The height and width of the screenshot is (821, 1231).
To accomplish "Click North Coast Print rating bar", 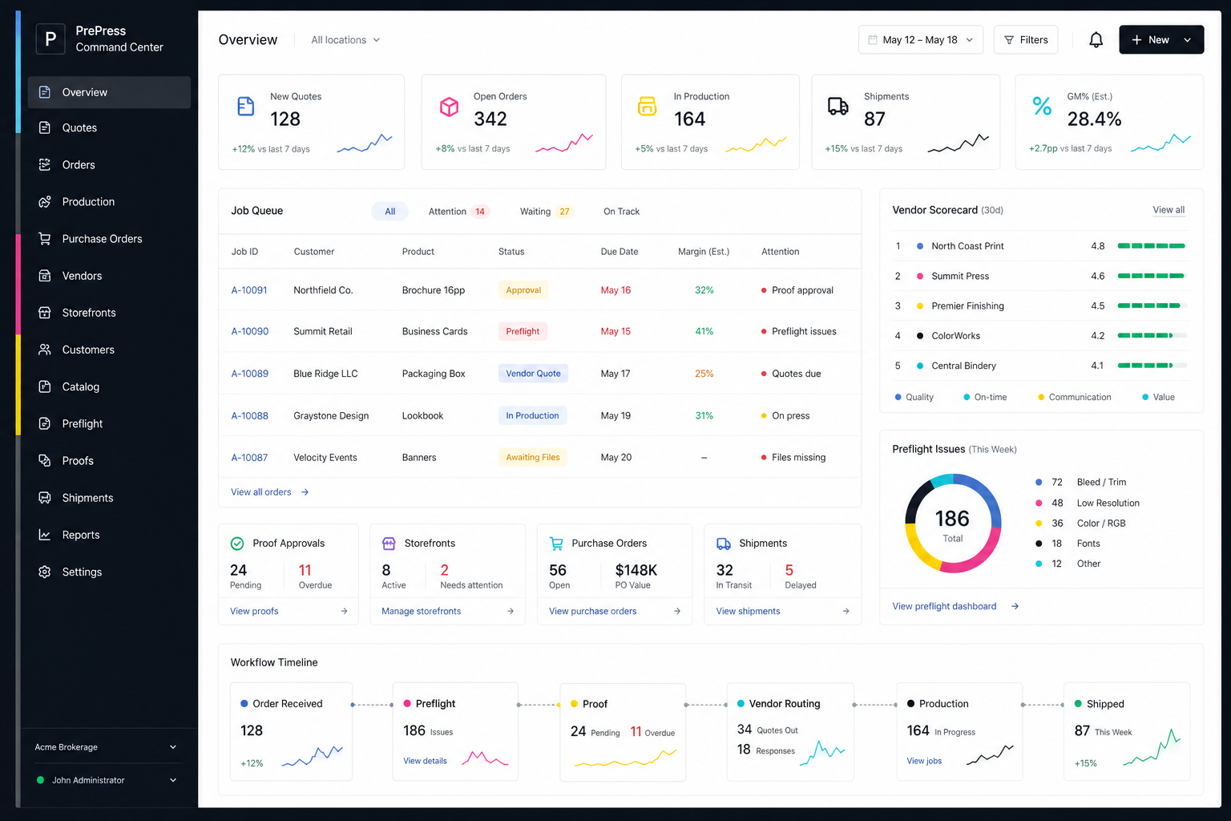I will tap(1152, 246).
